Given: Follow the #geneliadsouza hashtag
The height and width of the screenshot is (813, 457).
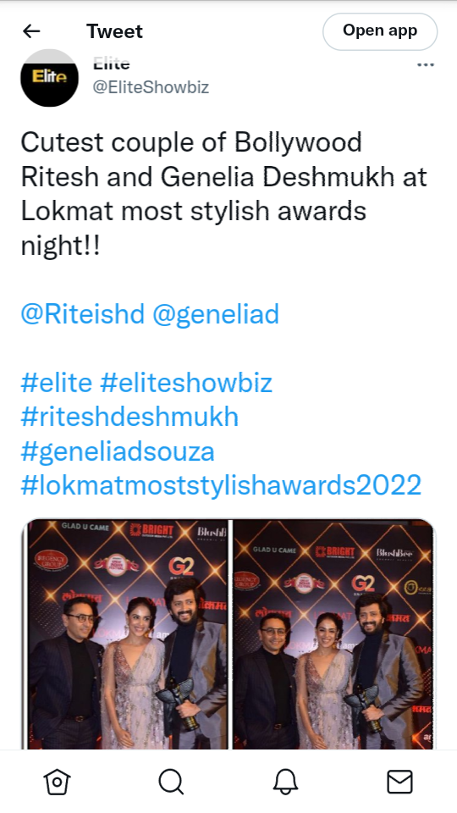Looking at the screenshot, I should (x=118, y=451).
